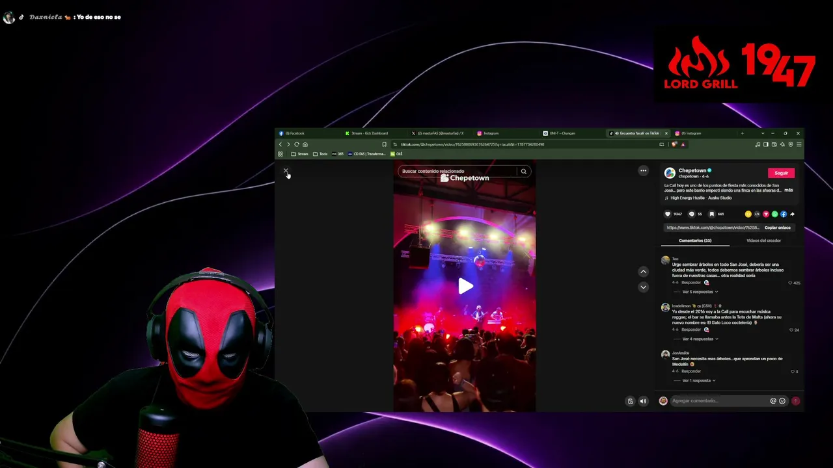Like JonAmRk's comment with 3 likes

click(x=793, y=371)
